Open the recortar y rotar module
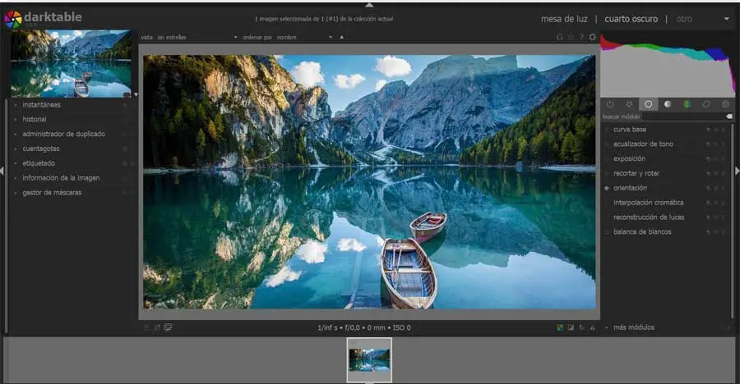 636,173
